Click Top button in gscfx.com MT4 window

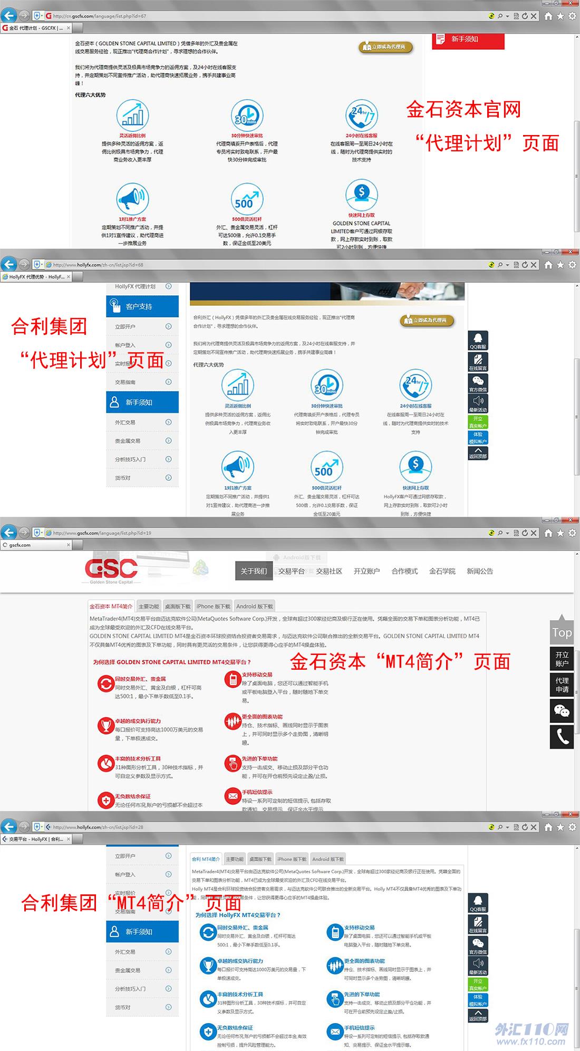pyautogui.click(x=562, y=630)
